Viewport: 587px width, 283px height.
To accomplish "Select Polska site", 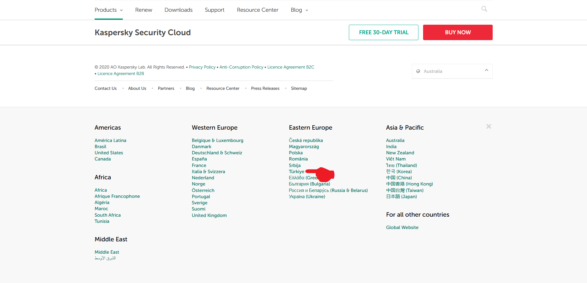I will [296, 153].
